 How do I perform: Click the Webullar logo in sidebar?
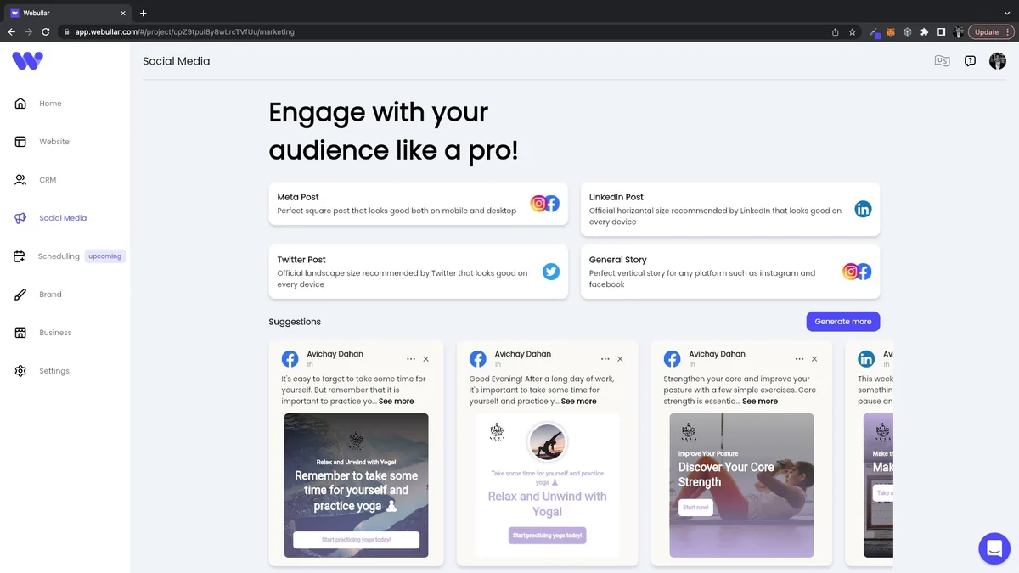click(x=27, y=61)
